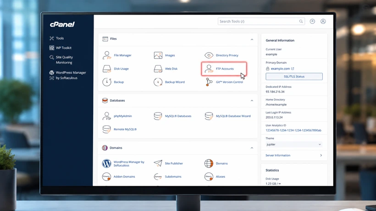This screenshot has width=376, height=211.
Task: Open the example.com primary domain link
Action: tap(280, 69)
